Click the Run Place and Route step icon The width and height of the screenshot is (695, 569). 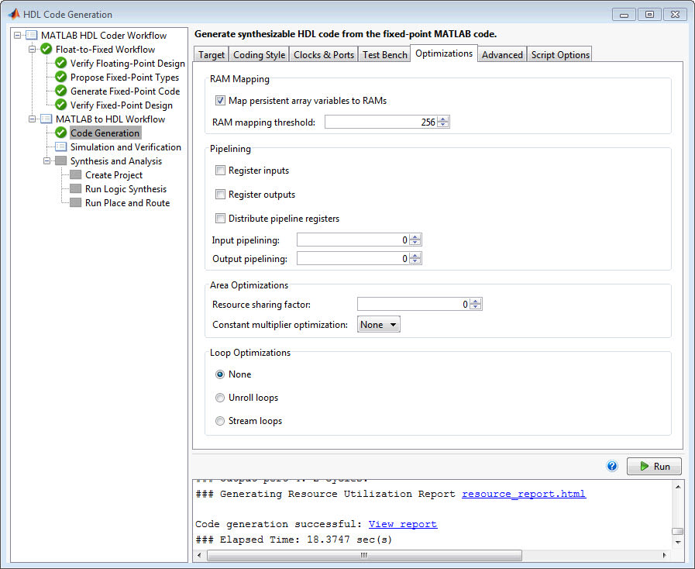75,202
